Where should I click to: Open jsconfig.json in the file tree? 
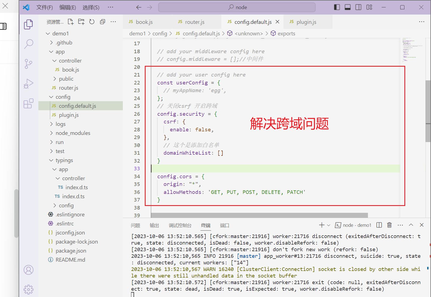coord(81,233)
